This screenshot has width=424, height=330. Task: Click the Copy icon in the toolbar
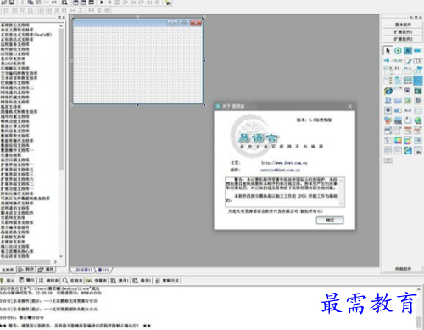point(31,3)
